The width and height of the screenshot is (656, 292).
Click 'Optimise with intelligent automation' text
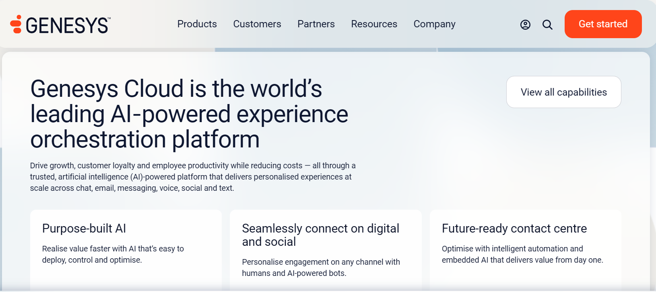[x=522, y=254]
